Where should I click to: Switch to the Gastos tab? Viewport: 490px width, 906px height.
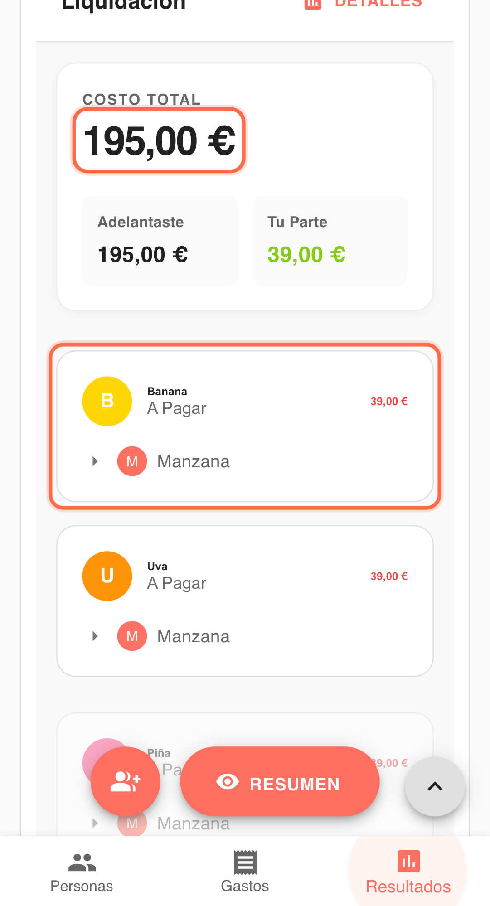245,872
